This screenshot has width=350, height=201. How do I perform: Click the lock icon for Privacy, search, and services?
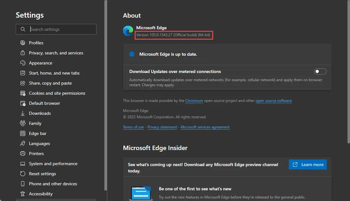[23, 53]
